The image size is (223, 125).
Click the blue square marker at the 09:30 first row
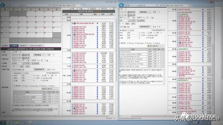pyautogui.click(x=97, y=23)
